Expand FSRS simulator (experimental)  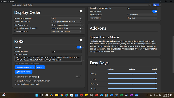[x=27, y=84]
